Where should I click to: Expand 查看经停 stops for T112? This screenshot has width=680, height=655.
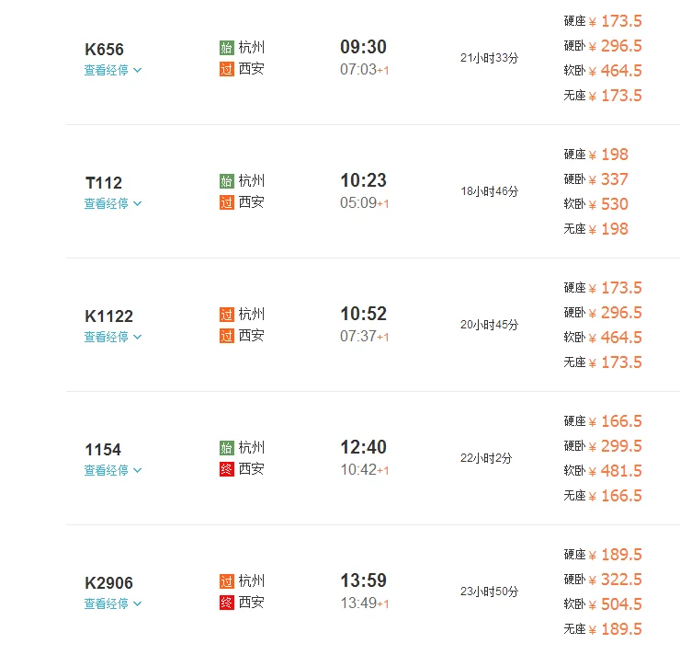[x=113, y=203]
